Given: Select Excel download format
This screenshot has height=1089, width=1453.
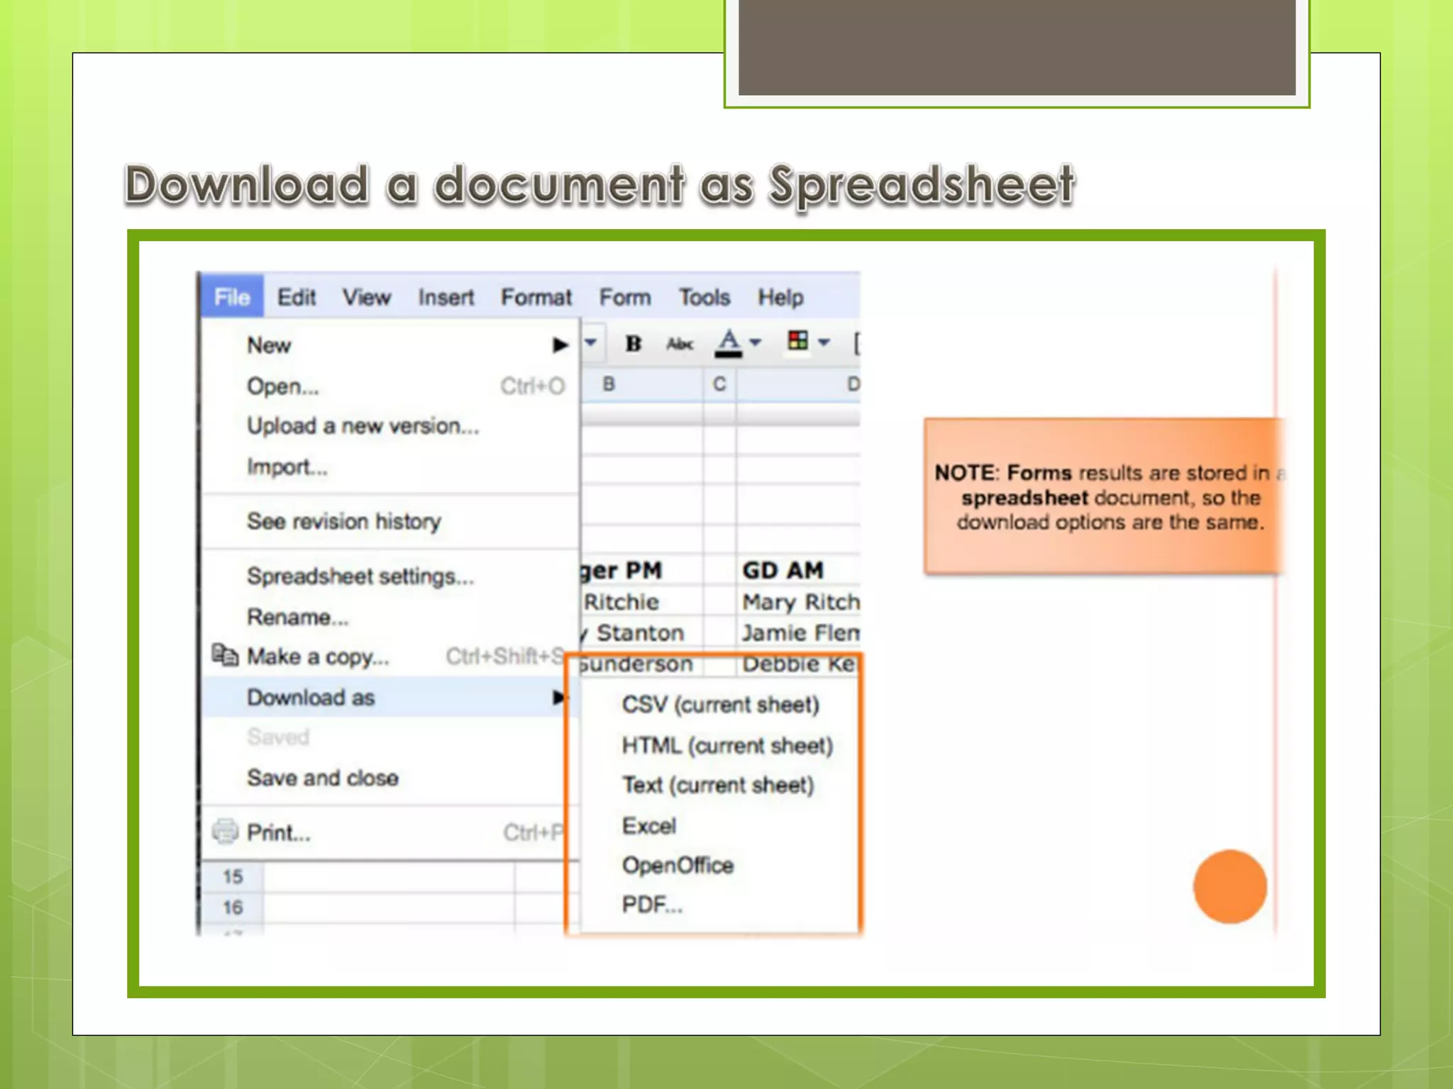Looking at the screenshot, I should click(x=648, y=826).
